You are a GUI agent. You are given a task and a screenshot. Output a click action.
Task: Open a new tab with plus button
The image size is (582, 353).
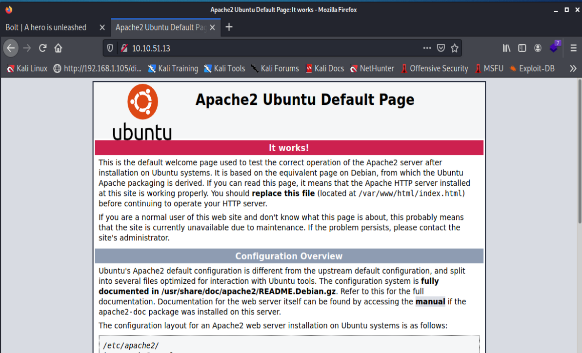[x=229, y=27]
